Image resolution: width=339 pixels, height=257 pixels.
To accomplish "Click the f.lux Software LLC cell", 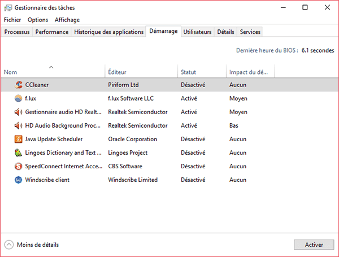I will 131,98.
